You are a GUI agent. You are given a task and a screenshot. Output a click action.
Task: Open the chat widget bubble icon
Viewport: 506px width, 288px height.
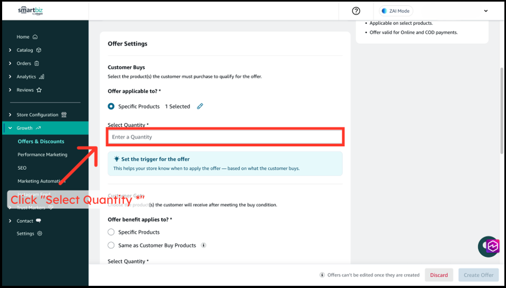(x=488, y=246)
